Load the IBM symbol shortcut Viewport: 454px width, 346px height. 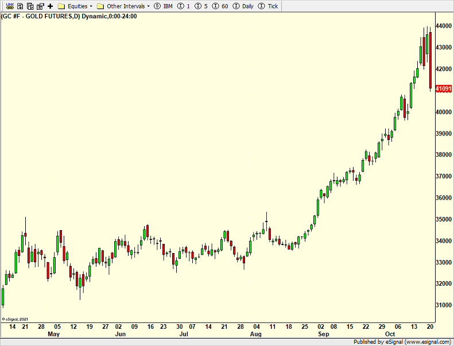(x=164, y=6)
